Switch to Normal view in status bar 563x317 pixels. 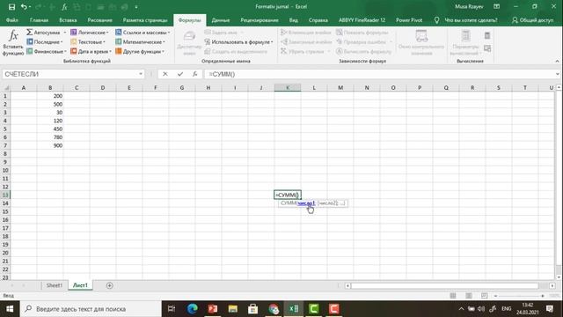(453, 296)
